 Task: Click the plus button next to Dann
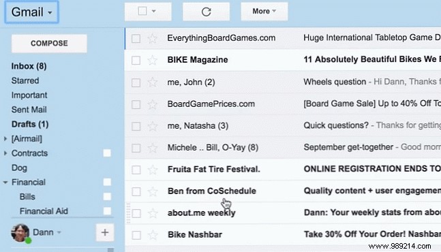click(x=105, y=232)
